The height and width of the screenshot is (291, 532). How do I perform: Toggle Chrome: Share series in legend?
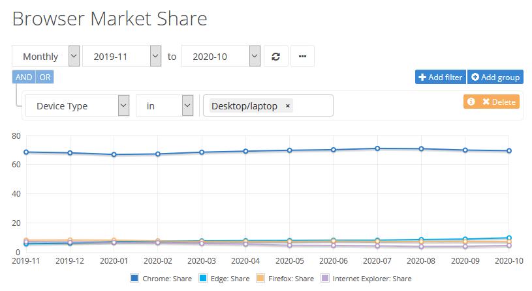pos(161,279)
